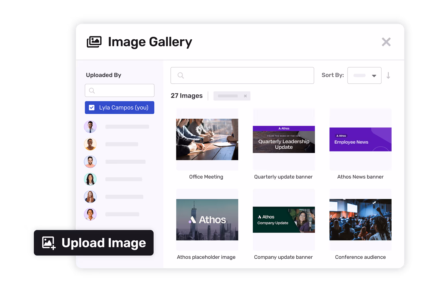This screenshot has width=438, height=292.
Task: Select uploader avatar with teal background
Action: 90,179
